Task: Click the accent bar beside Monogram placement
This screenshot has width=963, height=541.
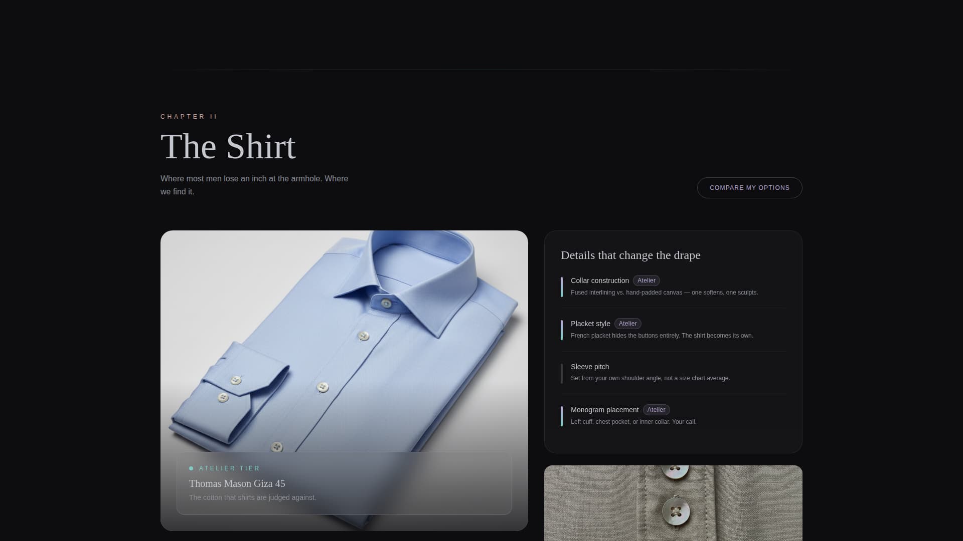Action: pos(562,416)
